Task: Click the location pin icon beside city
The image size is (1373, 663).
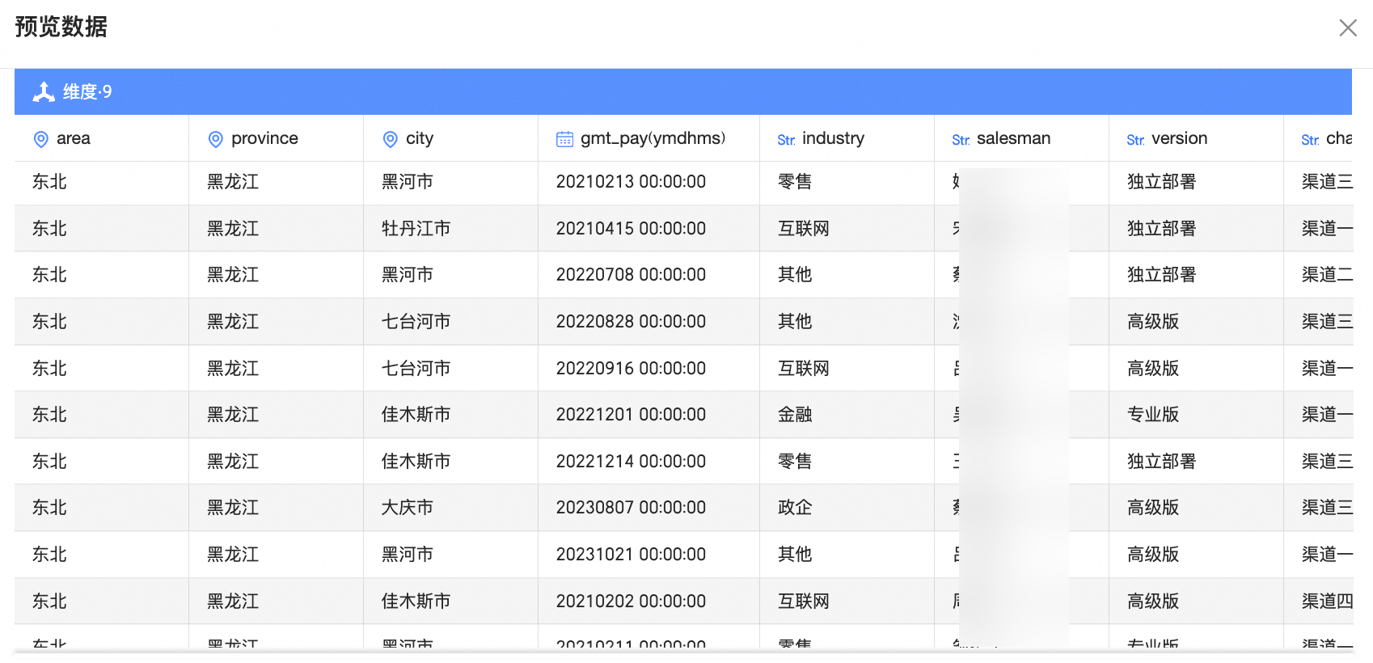Action: pos(390,139)
